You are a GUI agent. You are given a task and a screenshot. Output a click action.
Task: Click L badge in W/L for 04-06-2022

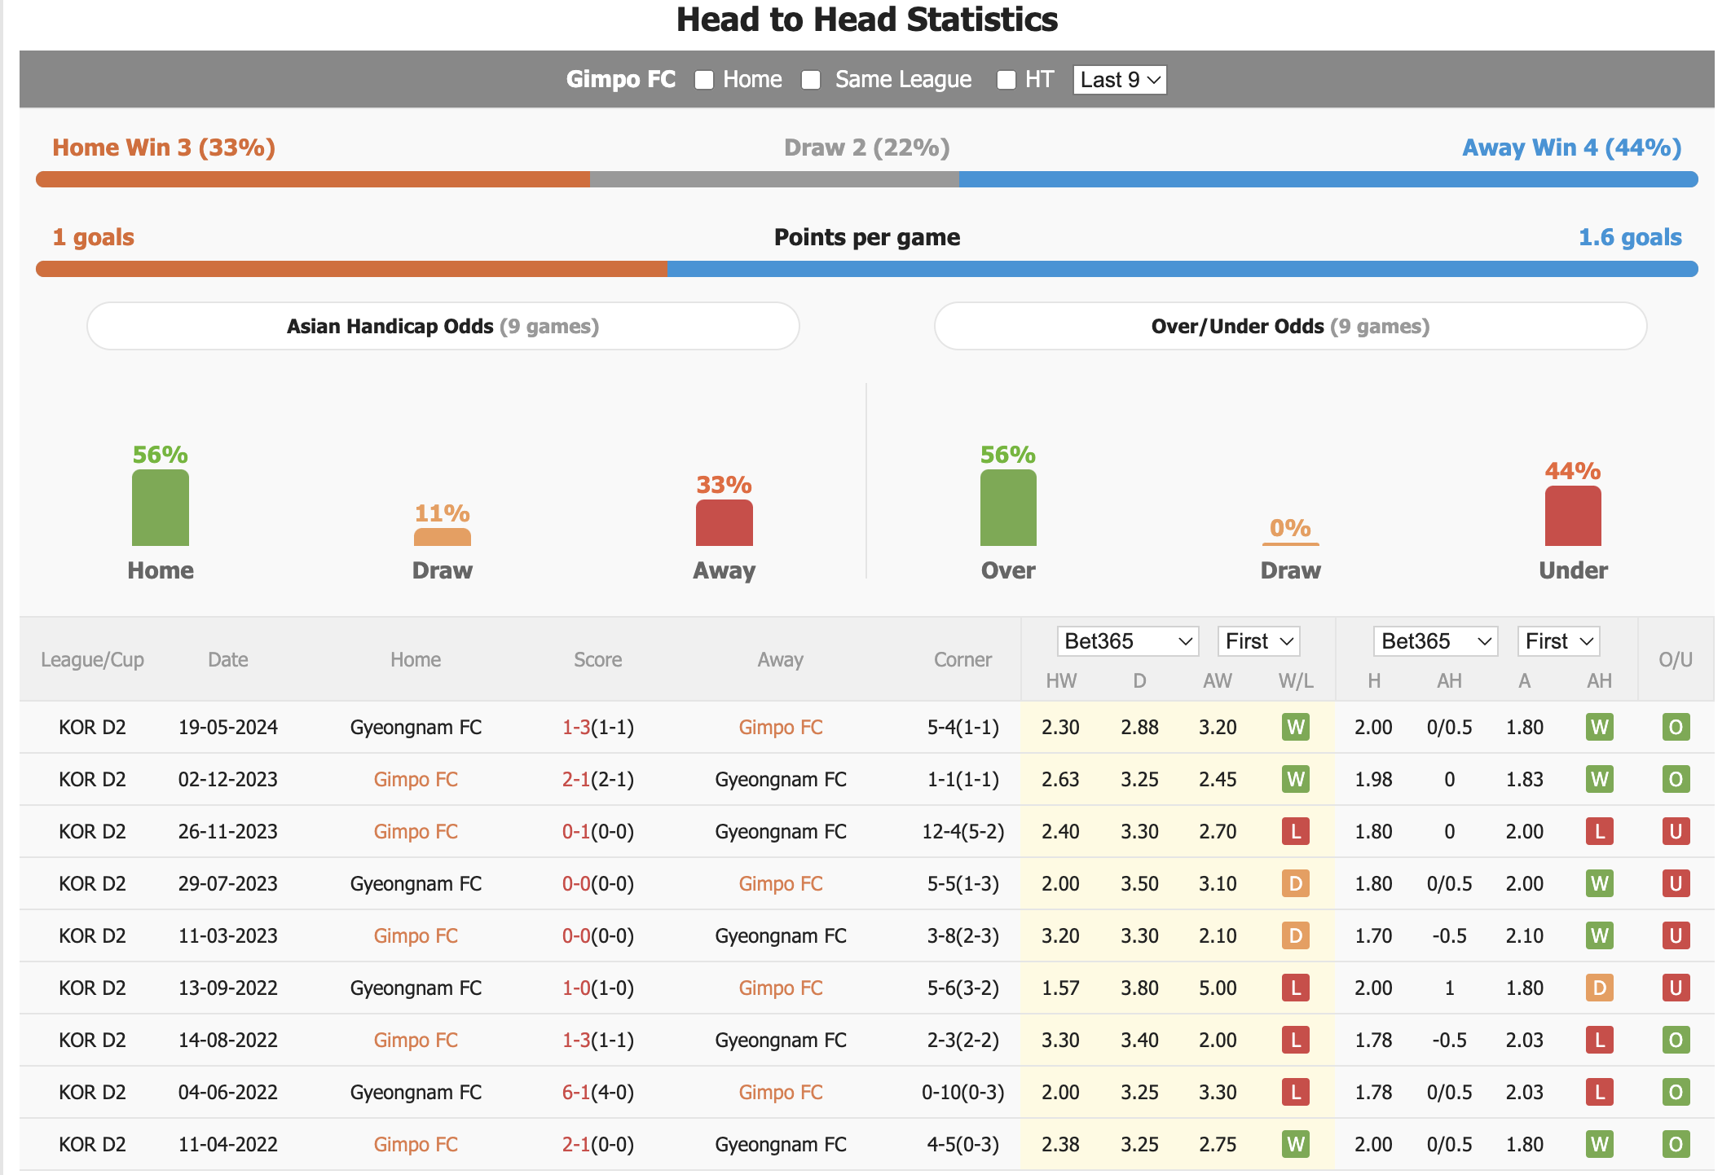(1296, 1092)
